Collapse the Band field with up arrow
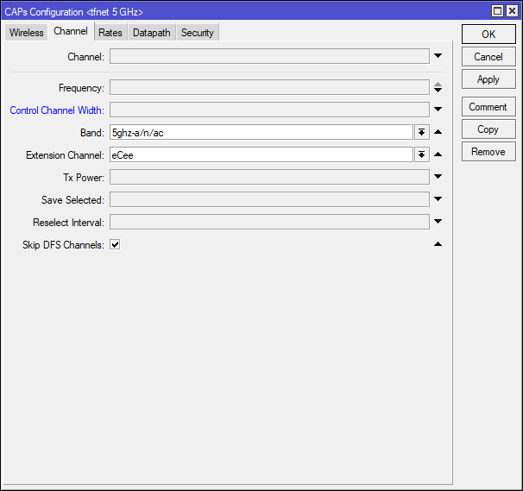The width and height of the screenshot is (523, 491). [x=438, y=132]
